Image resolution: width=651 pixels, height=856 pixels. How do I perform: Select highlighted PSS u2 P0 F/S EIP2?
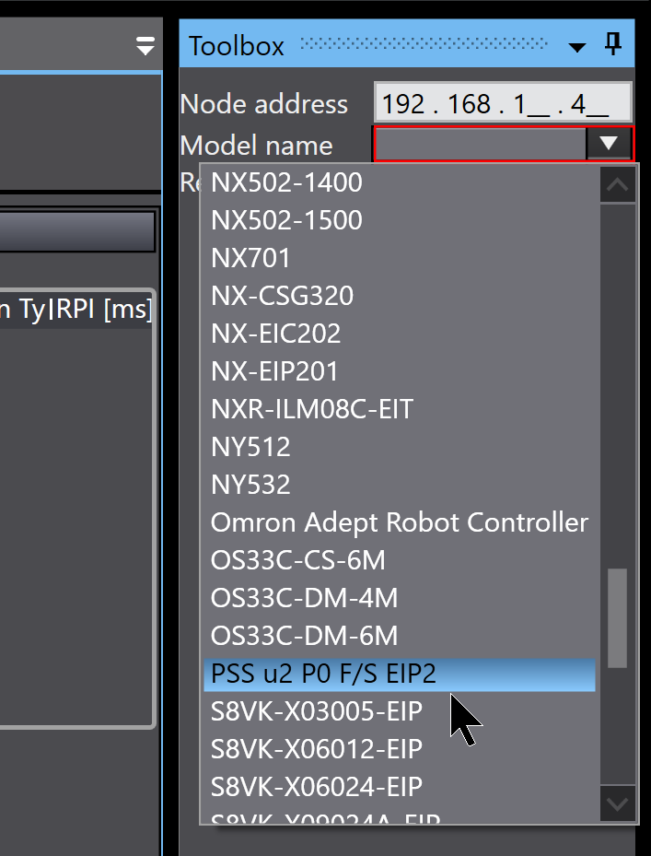coord(399,674)
